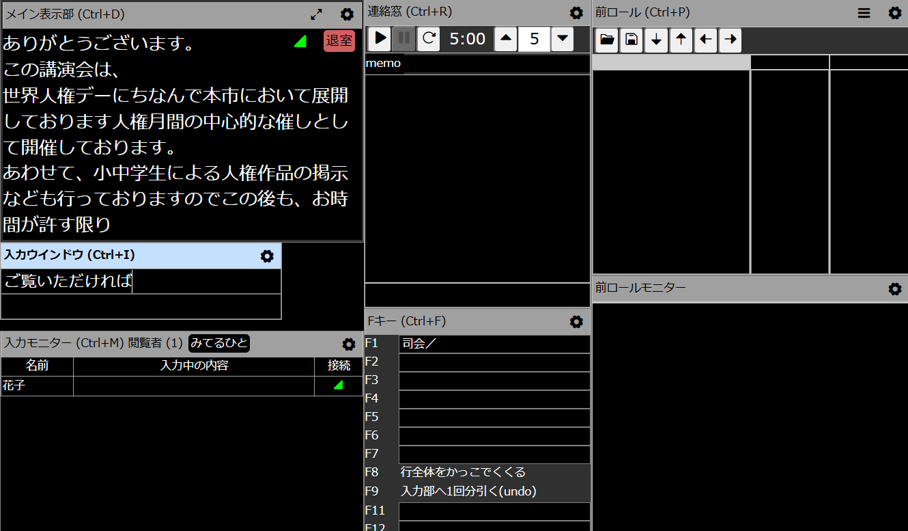Expand the メイン表示部 with the diagonal arrows icon

pos(316,14)
